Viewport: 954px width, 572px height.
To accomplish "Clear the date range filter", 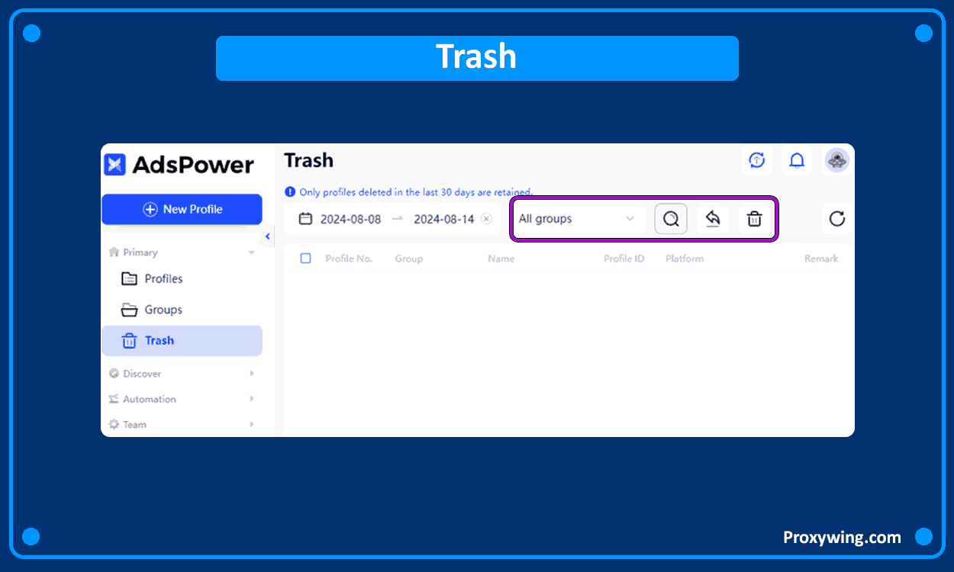I will [486, 219].
